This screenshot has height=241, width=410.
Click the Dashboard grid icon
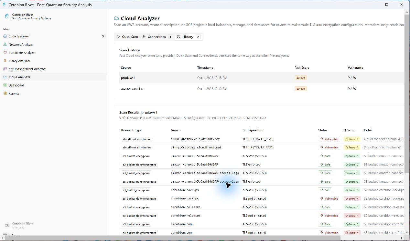pyautogui.click(x=5, y=85)
